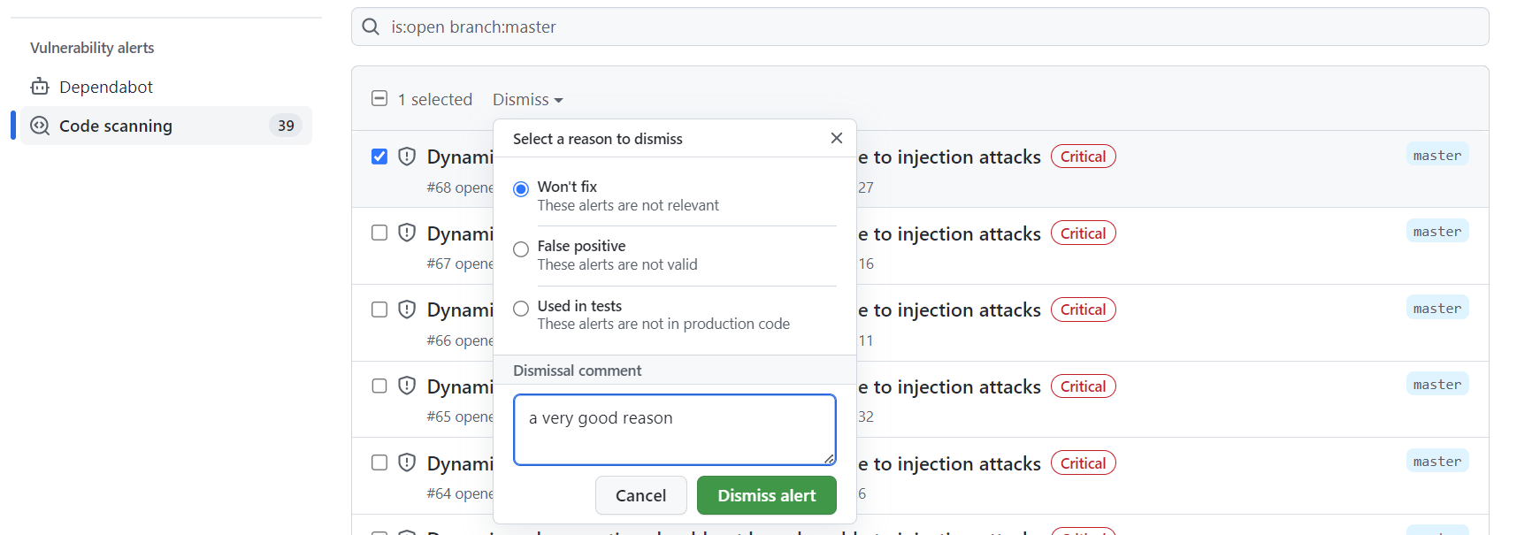Click shield icon of alert #66
1517x535 pixels.
coord(407,310)
